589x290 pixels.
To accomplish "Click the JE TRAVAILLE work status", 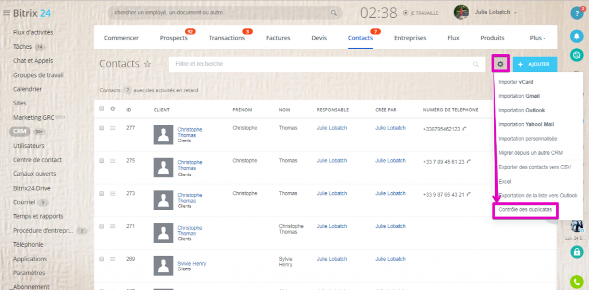I will pyautogui.click(x=420, y=13).
